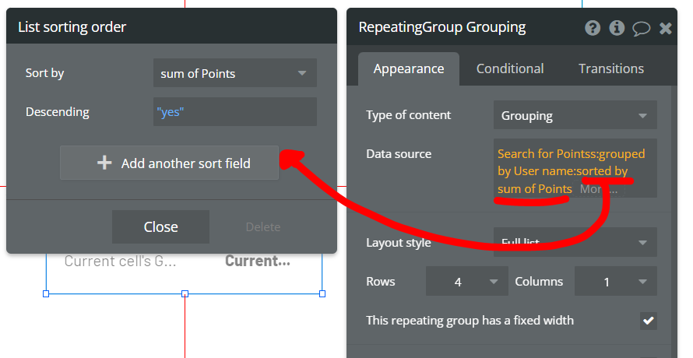The image size is (693, 358).
Task: Switch to the Transitions tab
Action: (x=611, y=69)
